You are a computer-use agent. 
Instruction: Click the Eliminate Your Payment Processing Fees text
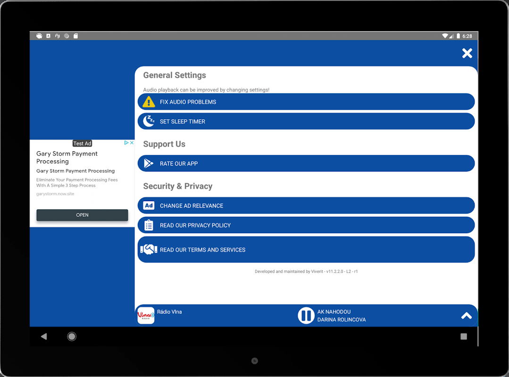point(77,182)
